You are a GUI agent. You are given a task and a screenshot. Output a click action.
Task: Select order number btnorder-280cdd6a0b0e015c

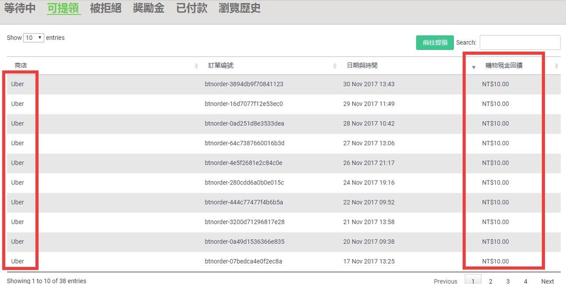tap(244, 182)
